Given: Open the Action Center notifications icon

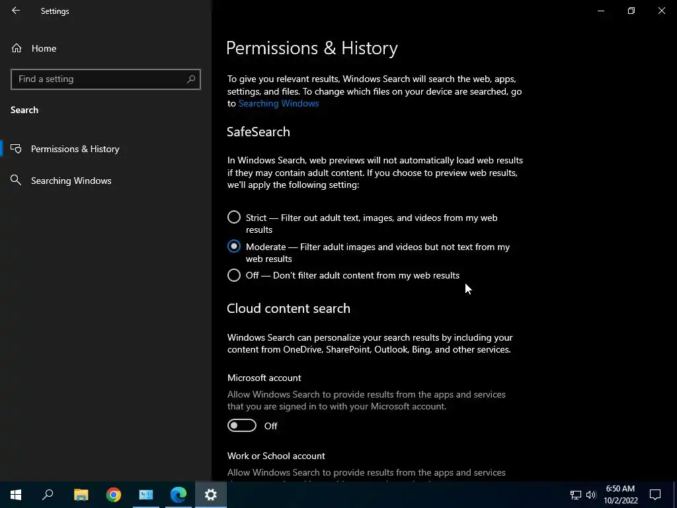Looking at the screenshot, I should coord(655,495).
